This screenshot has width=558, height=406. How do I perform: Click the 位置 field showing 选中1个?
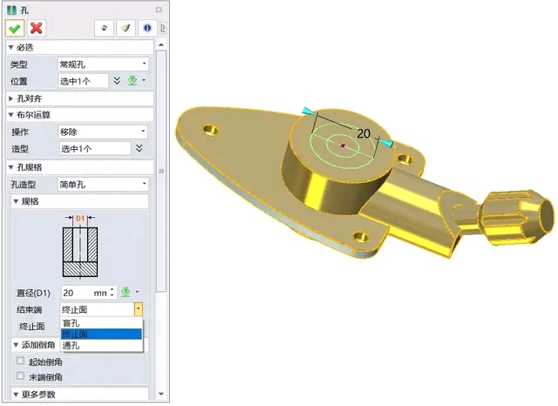[84, 81]
